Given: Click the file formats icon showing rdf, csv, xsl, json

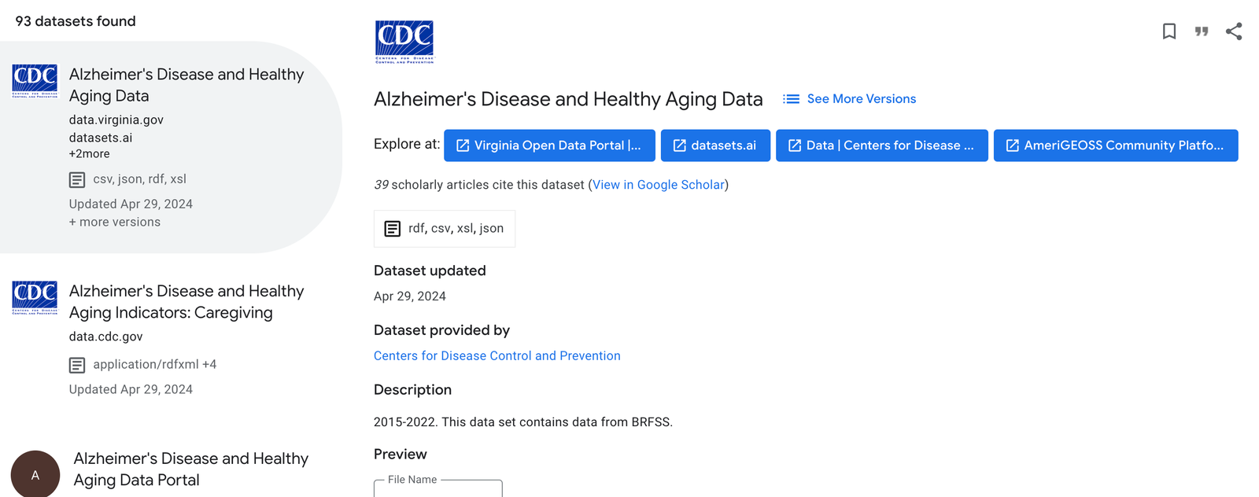Looking at the screenshot, I should coord(393,228).
